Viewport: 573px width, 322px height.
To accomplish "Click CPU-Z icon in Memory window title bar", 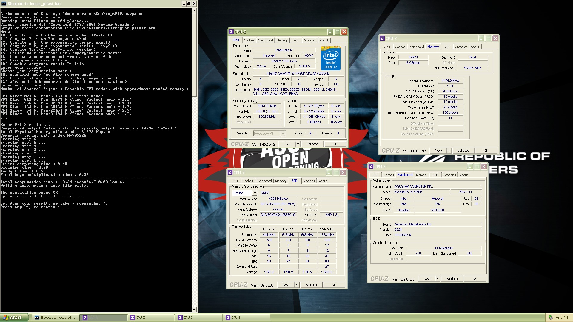I will (x=382, y=38).
